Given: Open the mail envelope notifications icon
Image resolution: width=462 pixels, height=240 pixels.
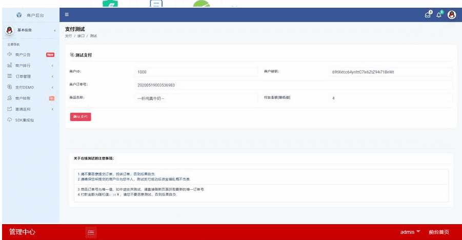Looking at the screenshot, I should [428, 15].
